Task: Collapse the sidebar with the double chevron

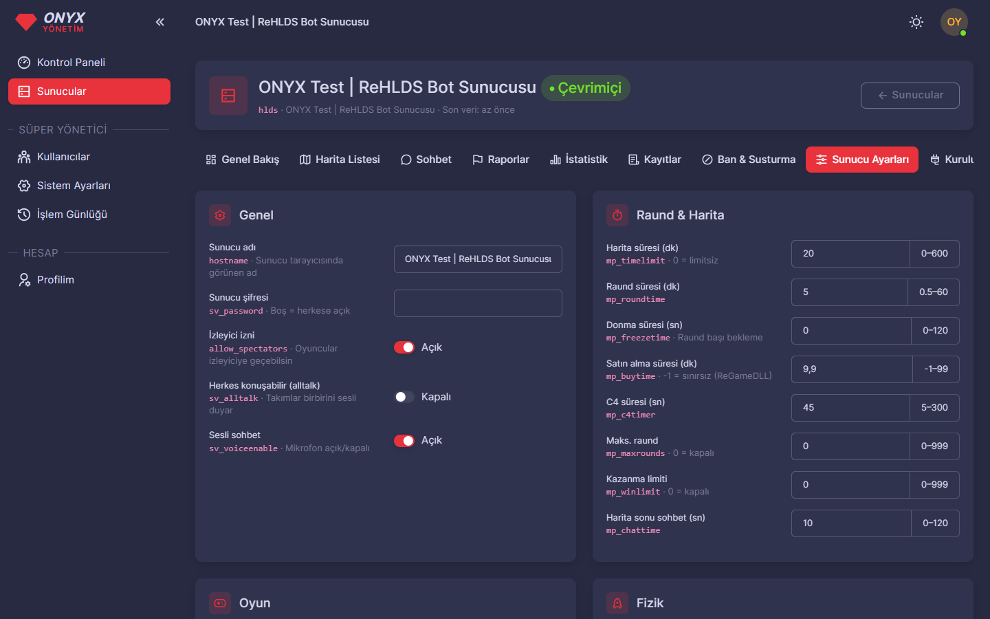Action: (x=159, y=22)
